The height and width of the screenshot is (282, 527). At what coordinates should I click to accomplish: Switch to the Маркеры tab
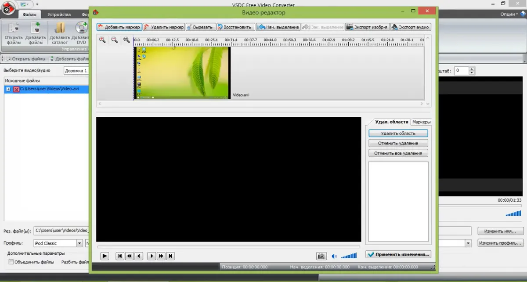click(421, 122)
